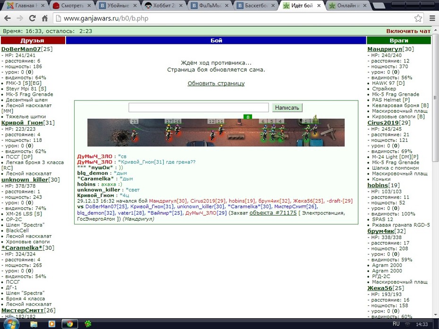The width and height of the screenshot is (439, 329).
Task: Open Cirus2019 enemy profile link
Action: (x=383, y=123)
